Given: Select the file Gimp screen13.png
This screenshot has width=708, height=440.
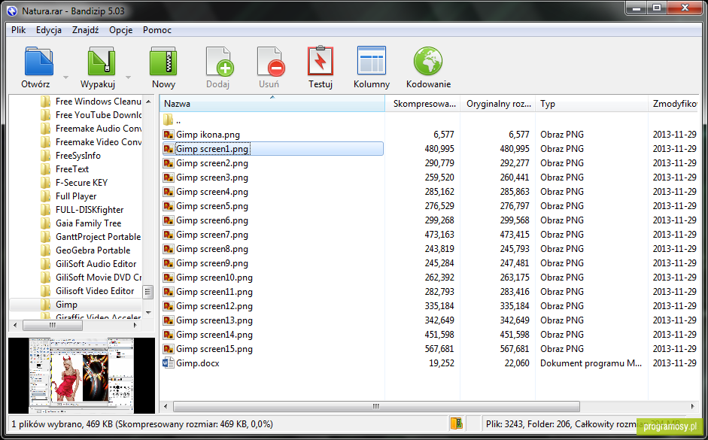Looking at the screenshot, I should coord(214,320).
